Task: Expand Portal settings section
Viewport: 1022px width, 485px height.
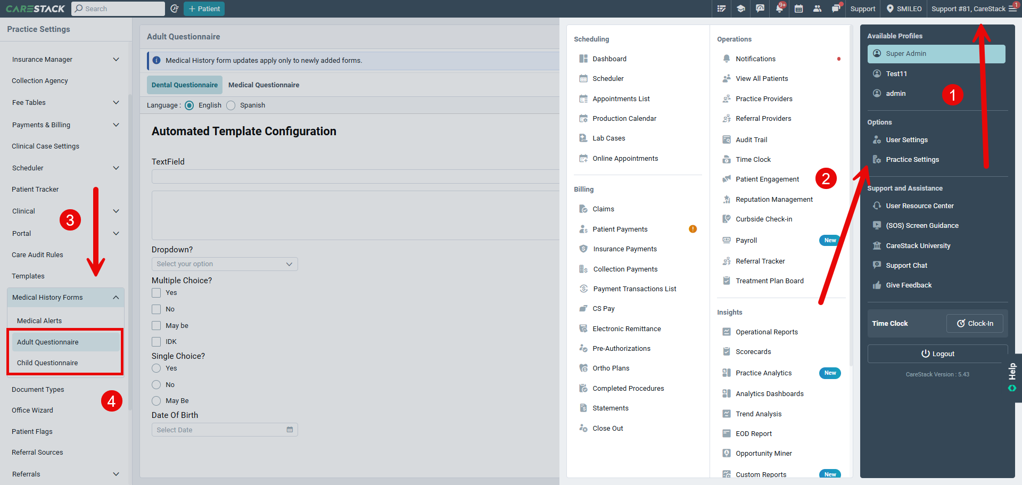Action: [116, 233]
